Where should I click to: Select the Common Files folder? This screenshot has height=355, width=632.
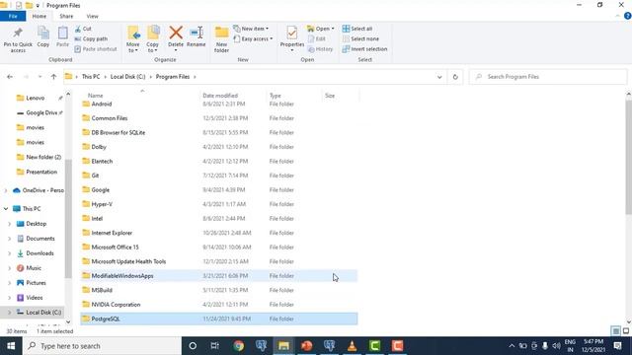tap(219, 118)
